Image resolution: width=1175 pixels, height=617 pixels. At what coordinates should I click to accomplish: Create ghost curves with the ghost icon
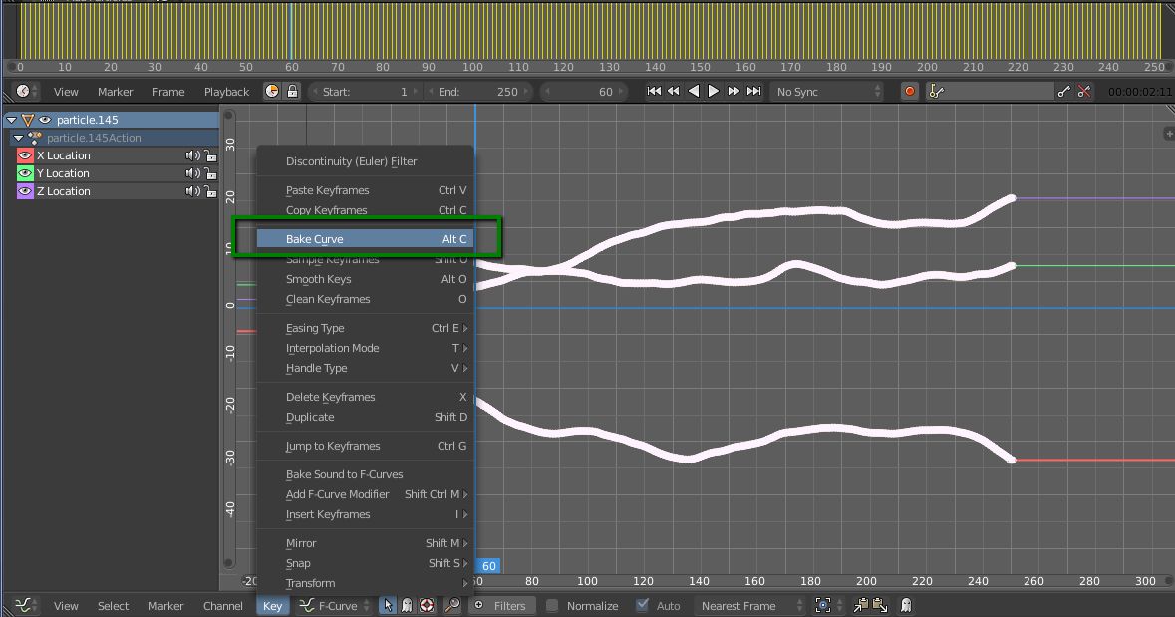coord(905,605)
